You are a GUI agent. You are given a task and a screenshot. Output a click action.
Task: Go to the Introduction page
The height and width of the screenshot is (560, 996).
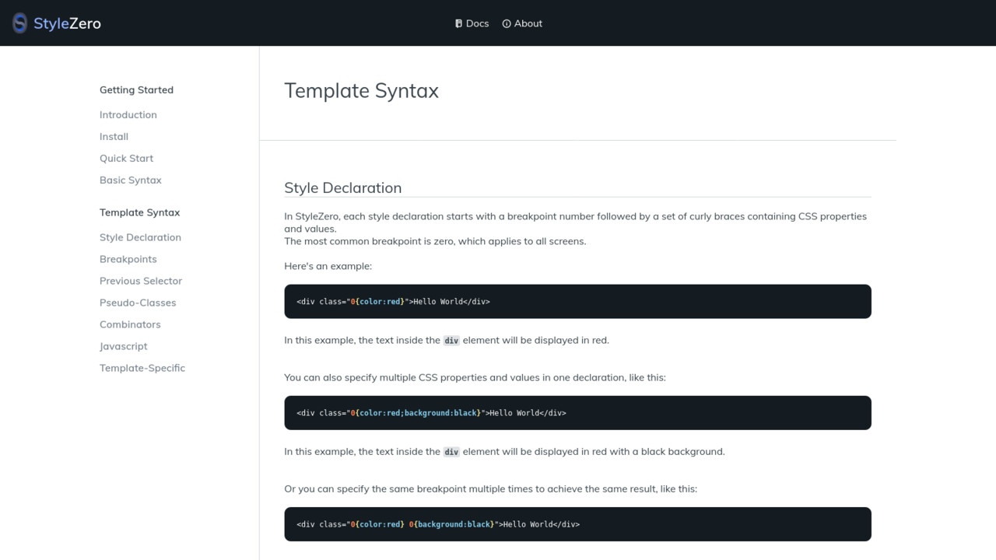click(128, 114)
